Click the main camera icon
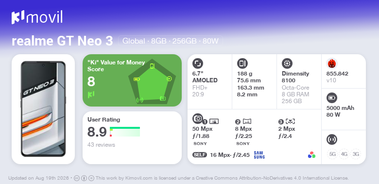 (x=198, y=118)
